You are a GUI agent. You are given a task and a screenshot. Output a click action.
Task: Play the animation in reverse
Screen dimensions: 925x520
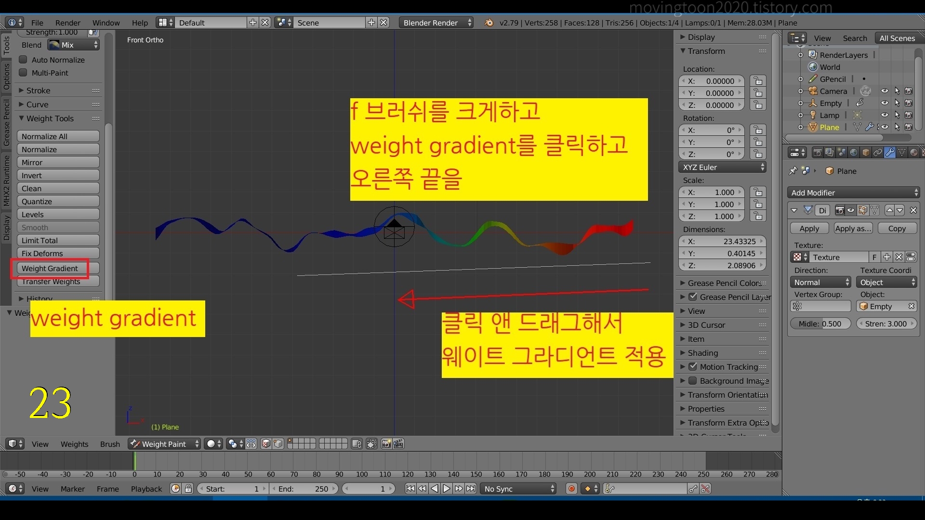(435, 489)
